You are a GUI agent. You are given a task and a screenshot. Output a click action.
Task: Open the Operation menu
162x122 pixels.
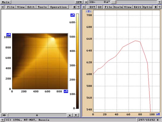[58, 7]
